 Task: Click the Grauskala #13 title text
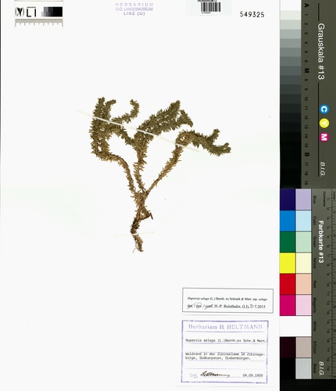pyautogui.click(x=321, y=52)
